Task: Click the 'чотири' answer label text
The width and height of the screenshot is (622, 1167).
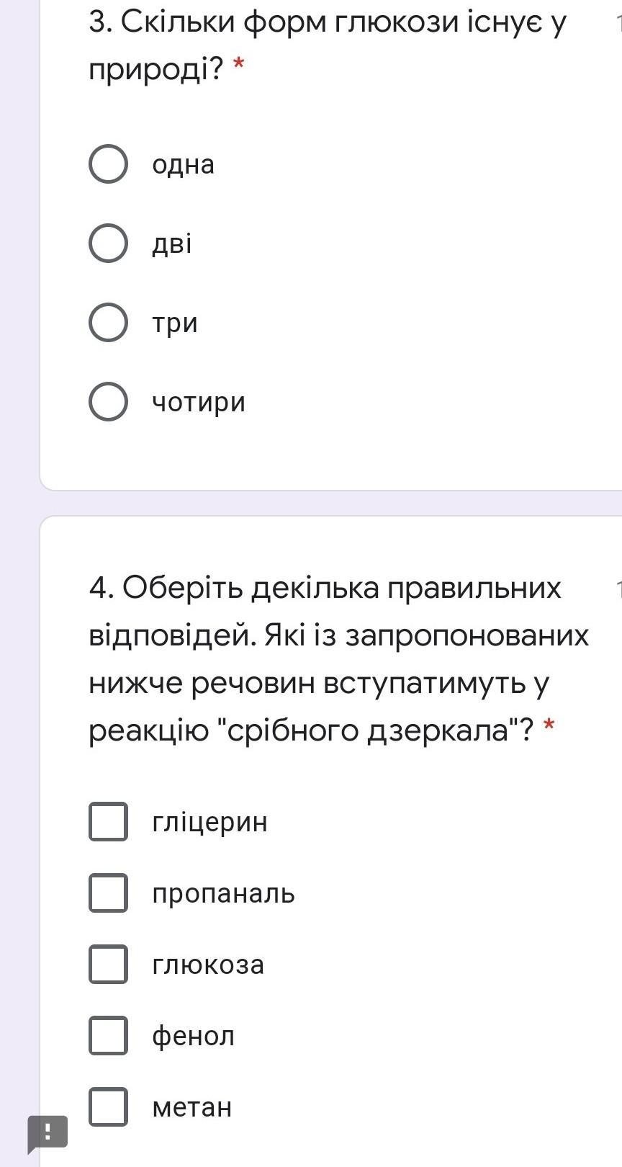Action: point(198,402)
